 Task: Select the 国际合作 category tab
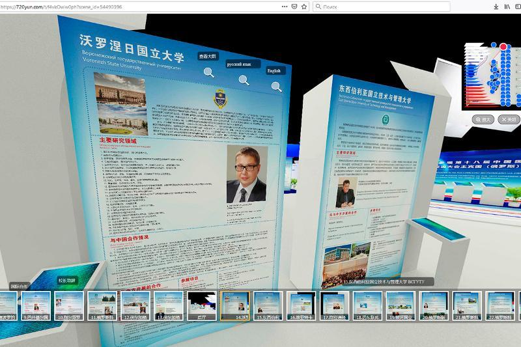click(x=20, y=286)
